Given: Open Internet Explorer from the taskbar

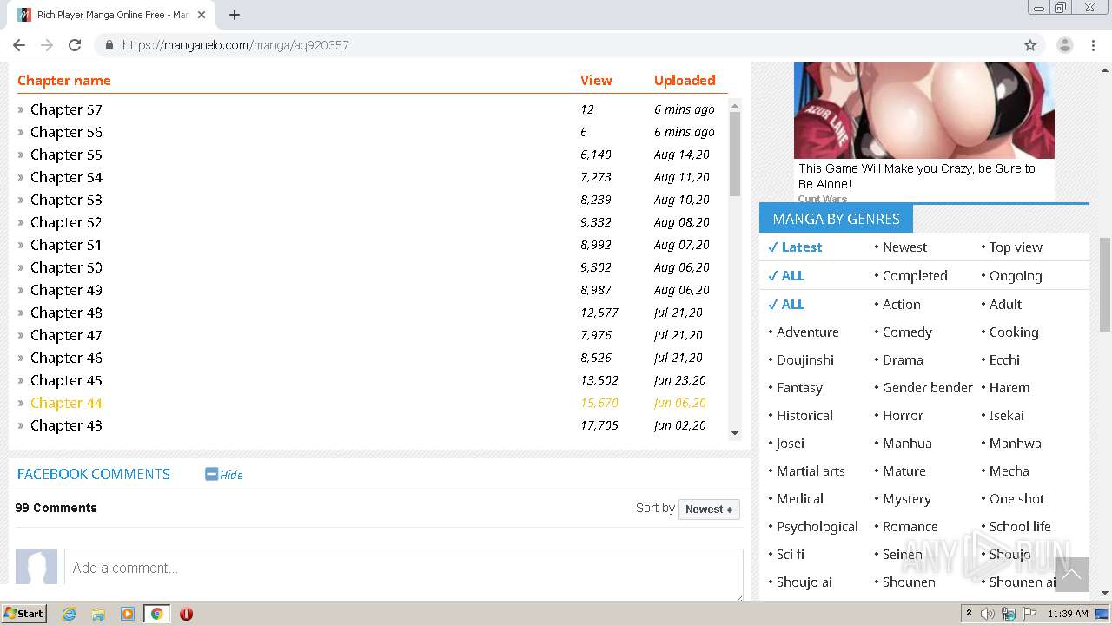Looking at the screenshot, I should 69,614.
